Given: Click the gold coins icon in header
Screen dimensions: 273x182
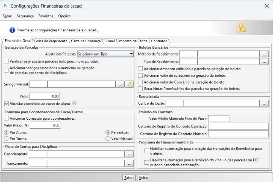Looking at the screenshot, I should [x=241, y=28].
